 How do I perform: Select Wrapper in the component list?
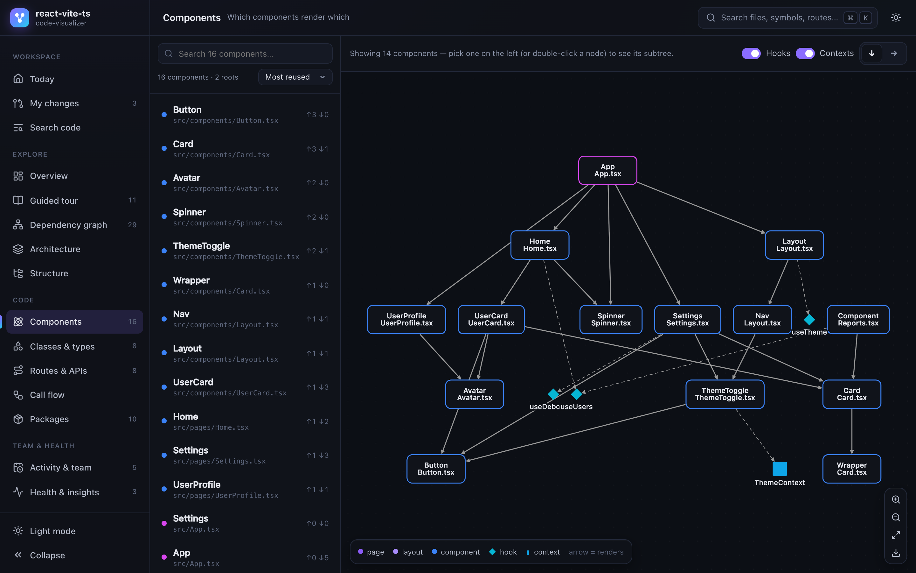(x=245, y=285)
